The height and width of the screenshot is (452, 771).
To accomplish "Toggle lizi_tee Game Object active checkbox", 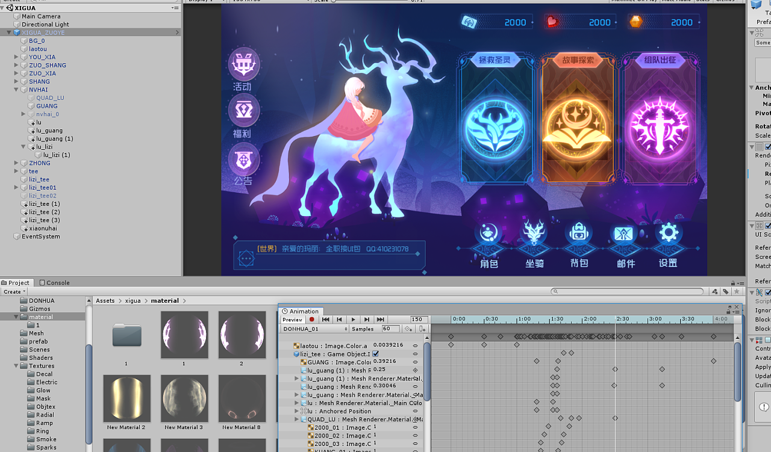I will click(376, 354).
